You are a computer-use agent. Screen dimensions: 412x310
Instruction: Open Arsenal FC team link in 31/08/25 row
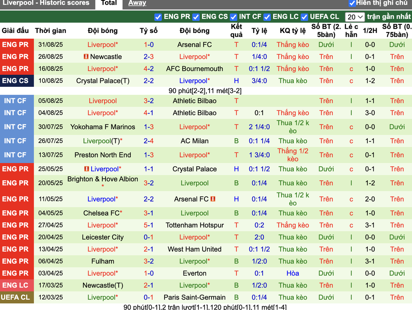194,45
